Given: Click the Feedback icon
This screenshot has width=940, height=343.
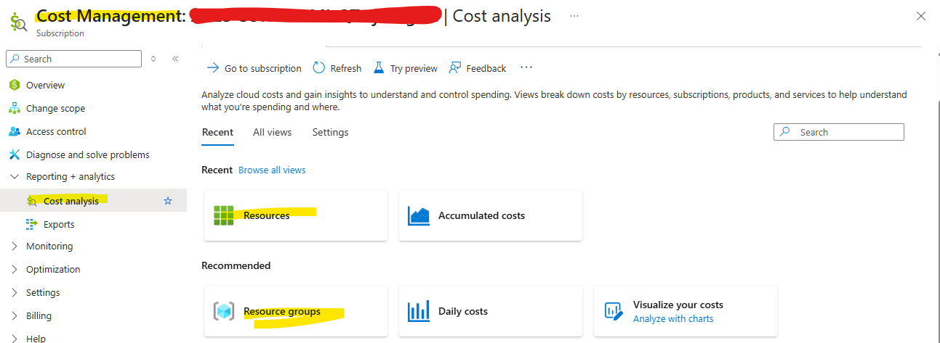Looking at the screenshot, I should click(455, 68).
